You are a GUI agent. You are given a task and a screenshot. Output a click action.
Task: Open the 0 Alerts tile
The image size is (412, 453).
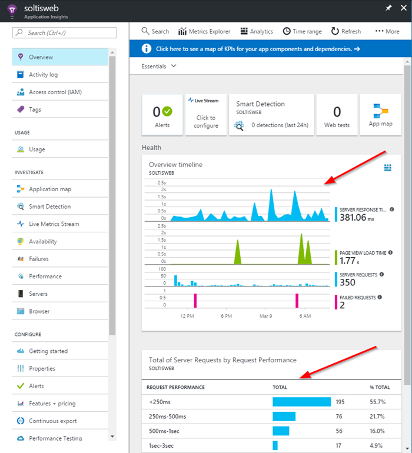pyautogui.click(x=162, y=115)
